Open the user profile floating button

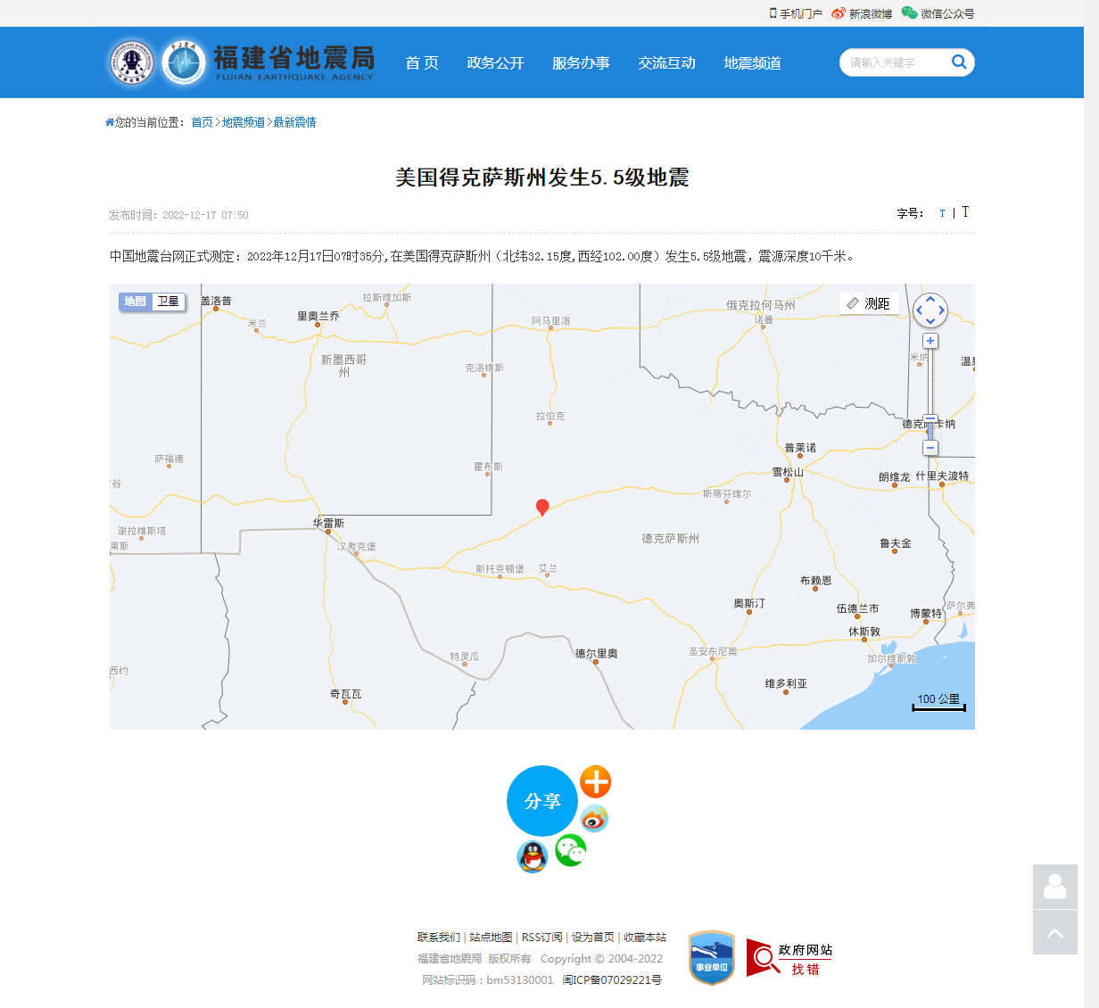pyautogui.click(x=1054, y=887)
